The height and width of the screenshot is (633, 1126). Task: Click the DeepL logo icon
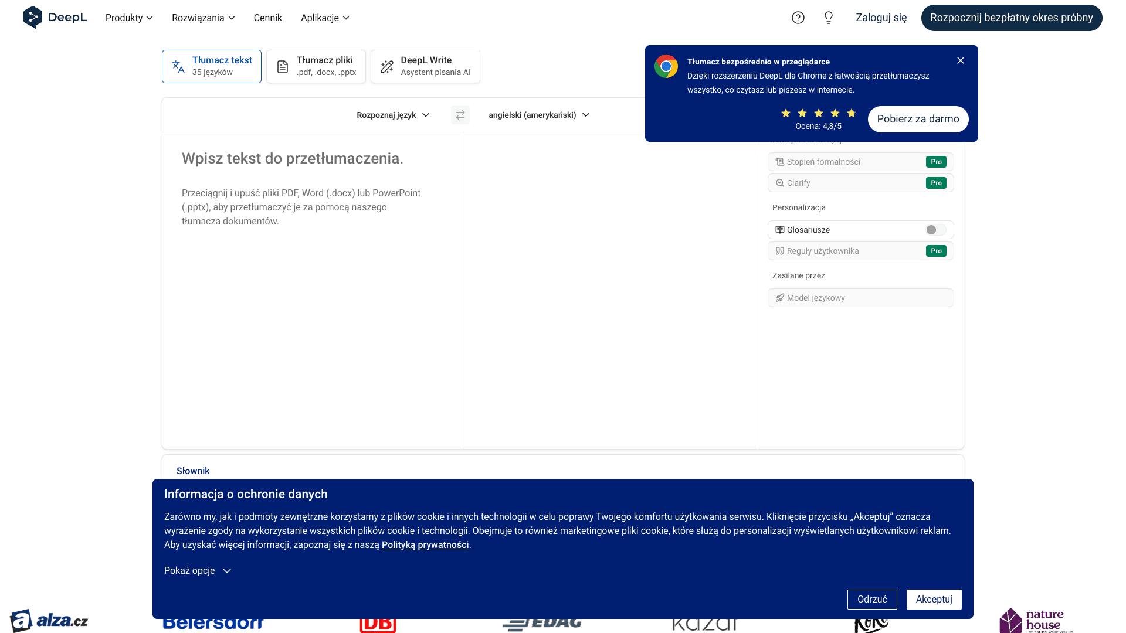point(33,18)
